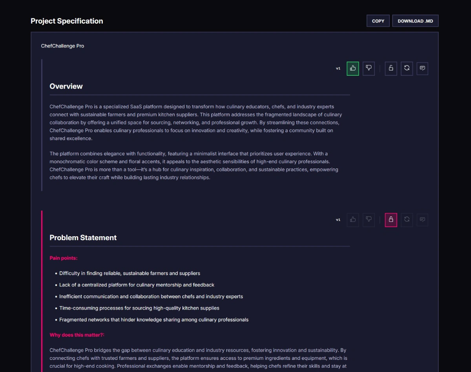Like the Problem Statement section
The width and height of the screenshot is (471, 372).
click(352, 220)
